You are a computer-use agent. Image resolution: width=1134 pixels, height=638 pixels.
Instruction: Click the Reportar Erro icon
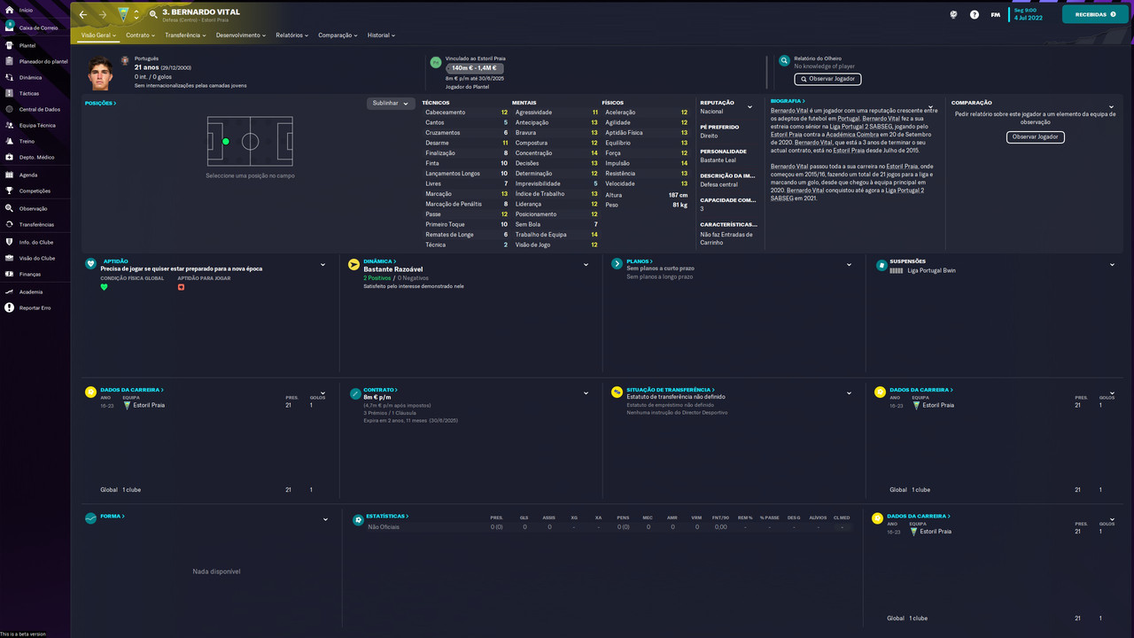(x=9, y=307)
